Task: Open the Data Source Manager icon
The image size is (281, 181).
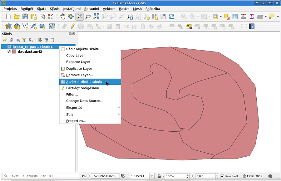Action: [8, 27]
